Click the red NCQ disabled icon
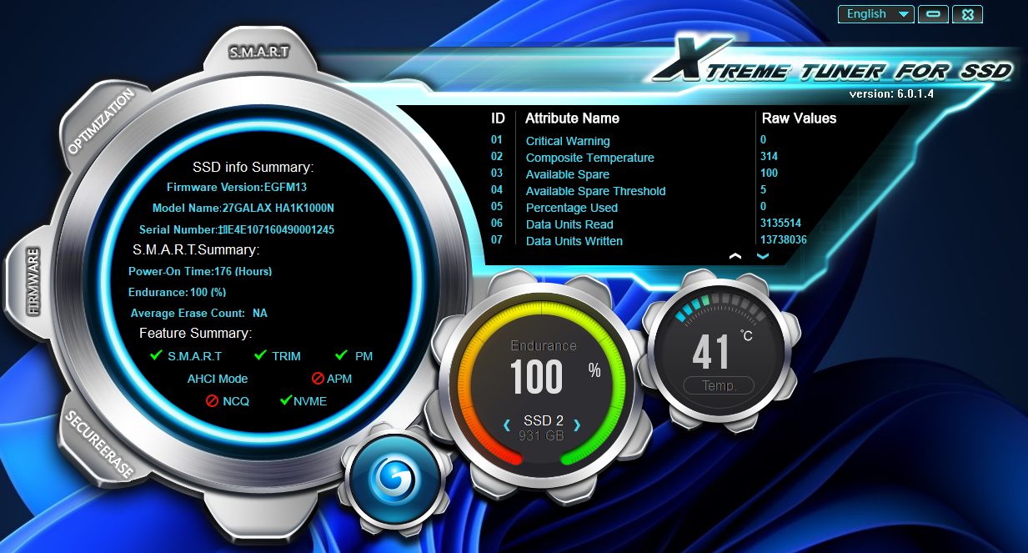This screenshot has height=553, width=1028. (x=212, y=401)
